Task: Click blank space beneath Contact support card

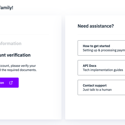Action: (100, 107)
